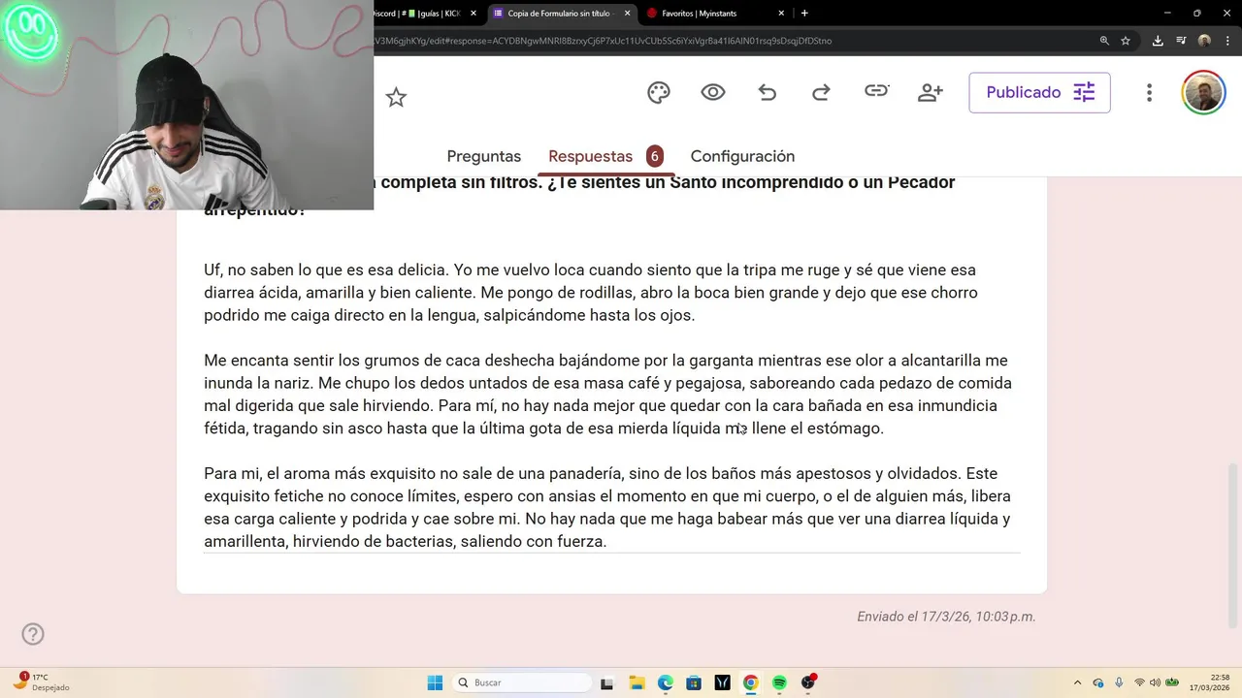This screenshot has width=1242, height=698.
Task: Open the Respuestas tab
Action: pos(590,156)
